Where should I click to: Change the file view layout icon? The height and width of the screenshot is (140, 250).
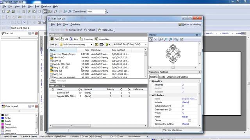point(102,44)
